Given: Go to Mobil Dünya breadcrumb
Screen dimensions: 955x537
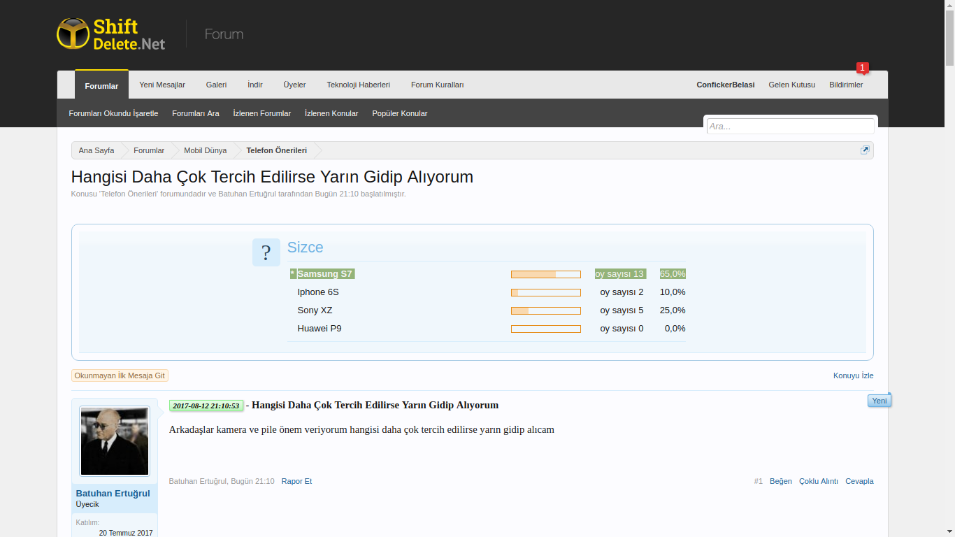Looking at the screenshot, I should 206,150.
